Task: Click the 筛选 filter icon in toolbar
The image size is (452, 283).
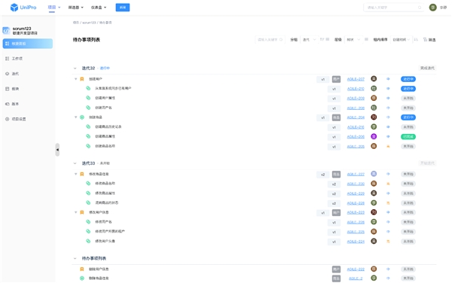Action: coord(425,40)
